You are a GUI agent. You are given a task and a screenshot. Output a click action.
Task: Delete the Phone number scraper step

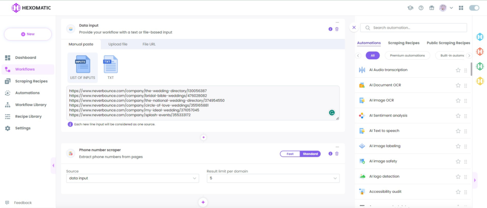(x=337, y=154)
